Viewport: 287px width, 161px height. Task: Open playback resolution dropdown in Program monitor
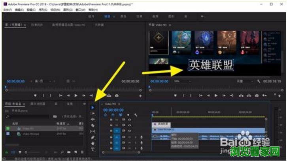[x=244, y=81]
